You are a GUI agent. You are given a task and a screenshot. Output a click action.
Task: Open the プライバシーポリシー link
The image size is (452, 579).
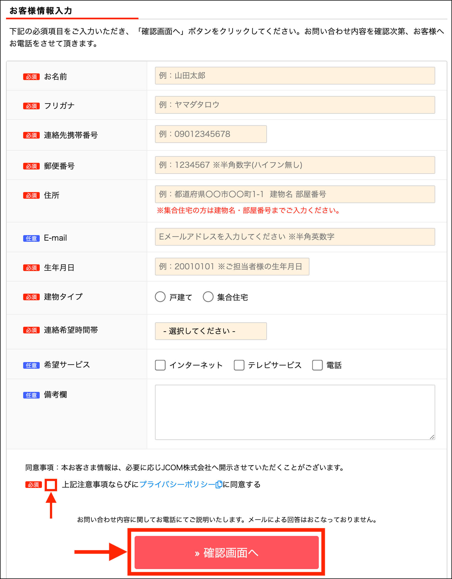point(177,485)
